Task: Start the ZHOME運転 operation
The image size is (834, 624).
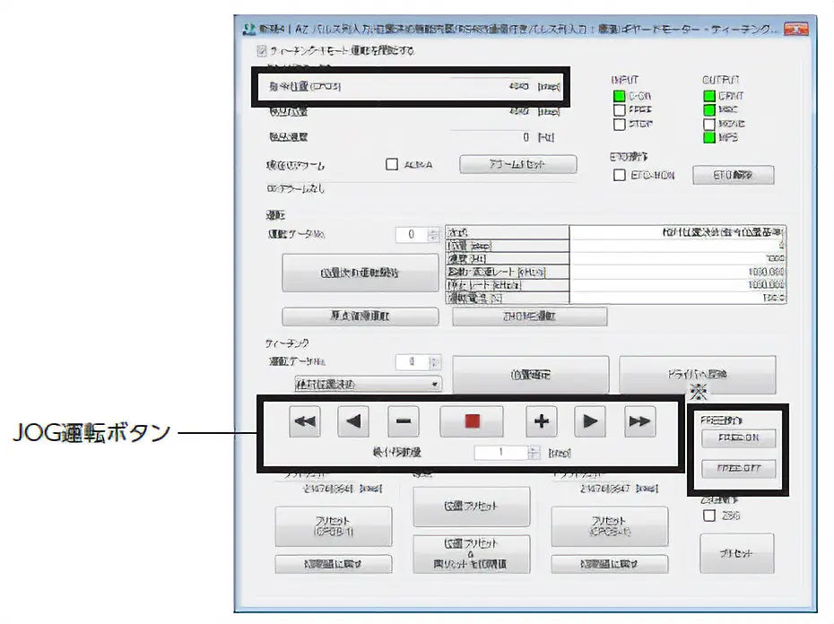Action: point(531,316)
